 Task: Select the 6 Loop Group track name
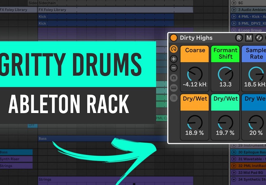point(250,30)
